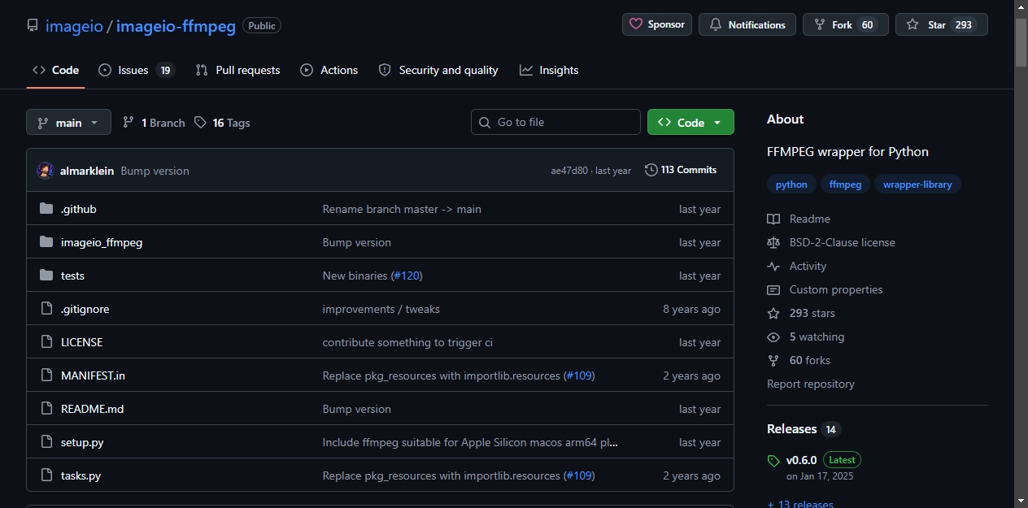Open the imageio_ffmpeg folder

102,242
